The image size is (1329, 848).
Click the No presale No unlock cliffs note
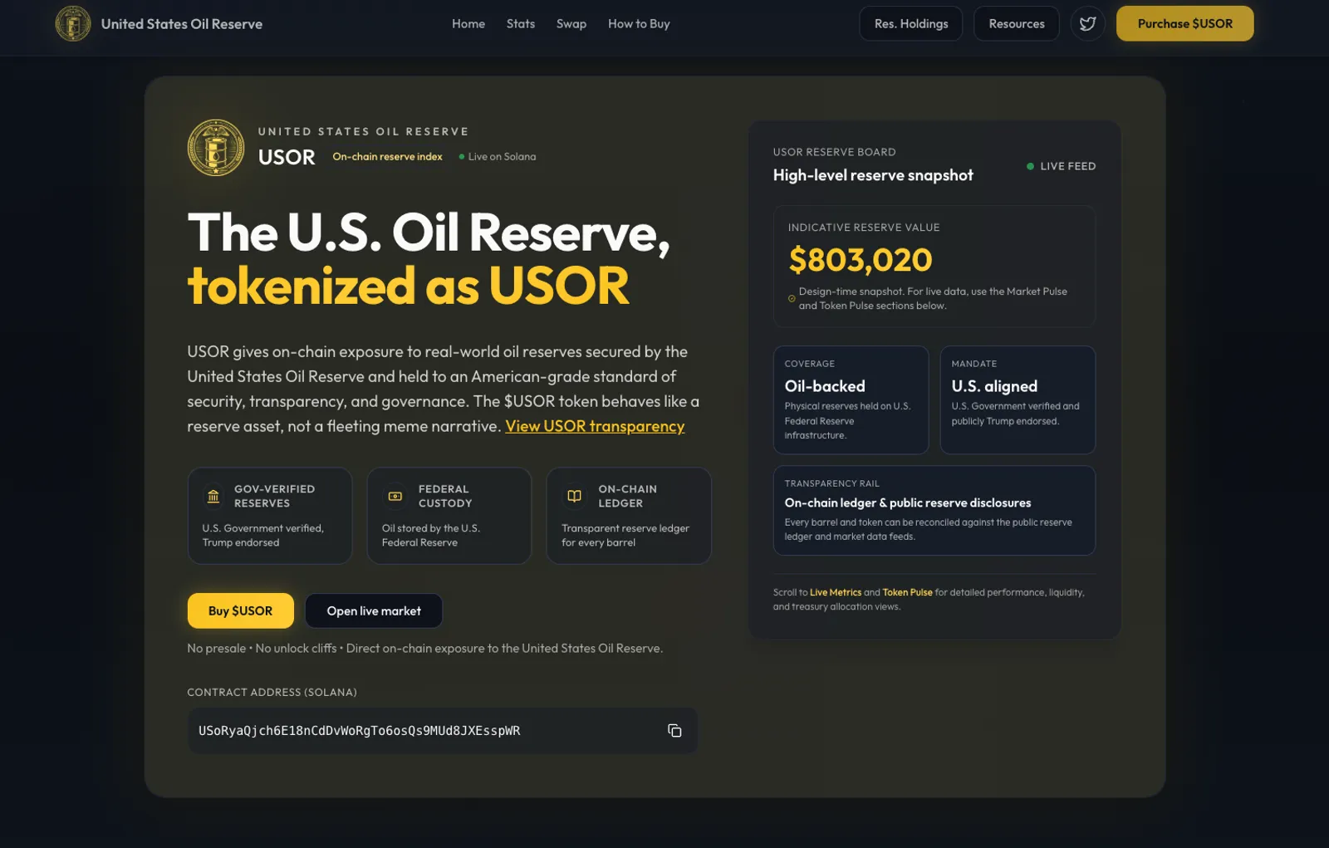425,648
